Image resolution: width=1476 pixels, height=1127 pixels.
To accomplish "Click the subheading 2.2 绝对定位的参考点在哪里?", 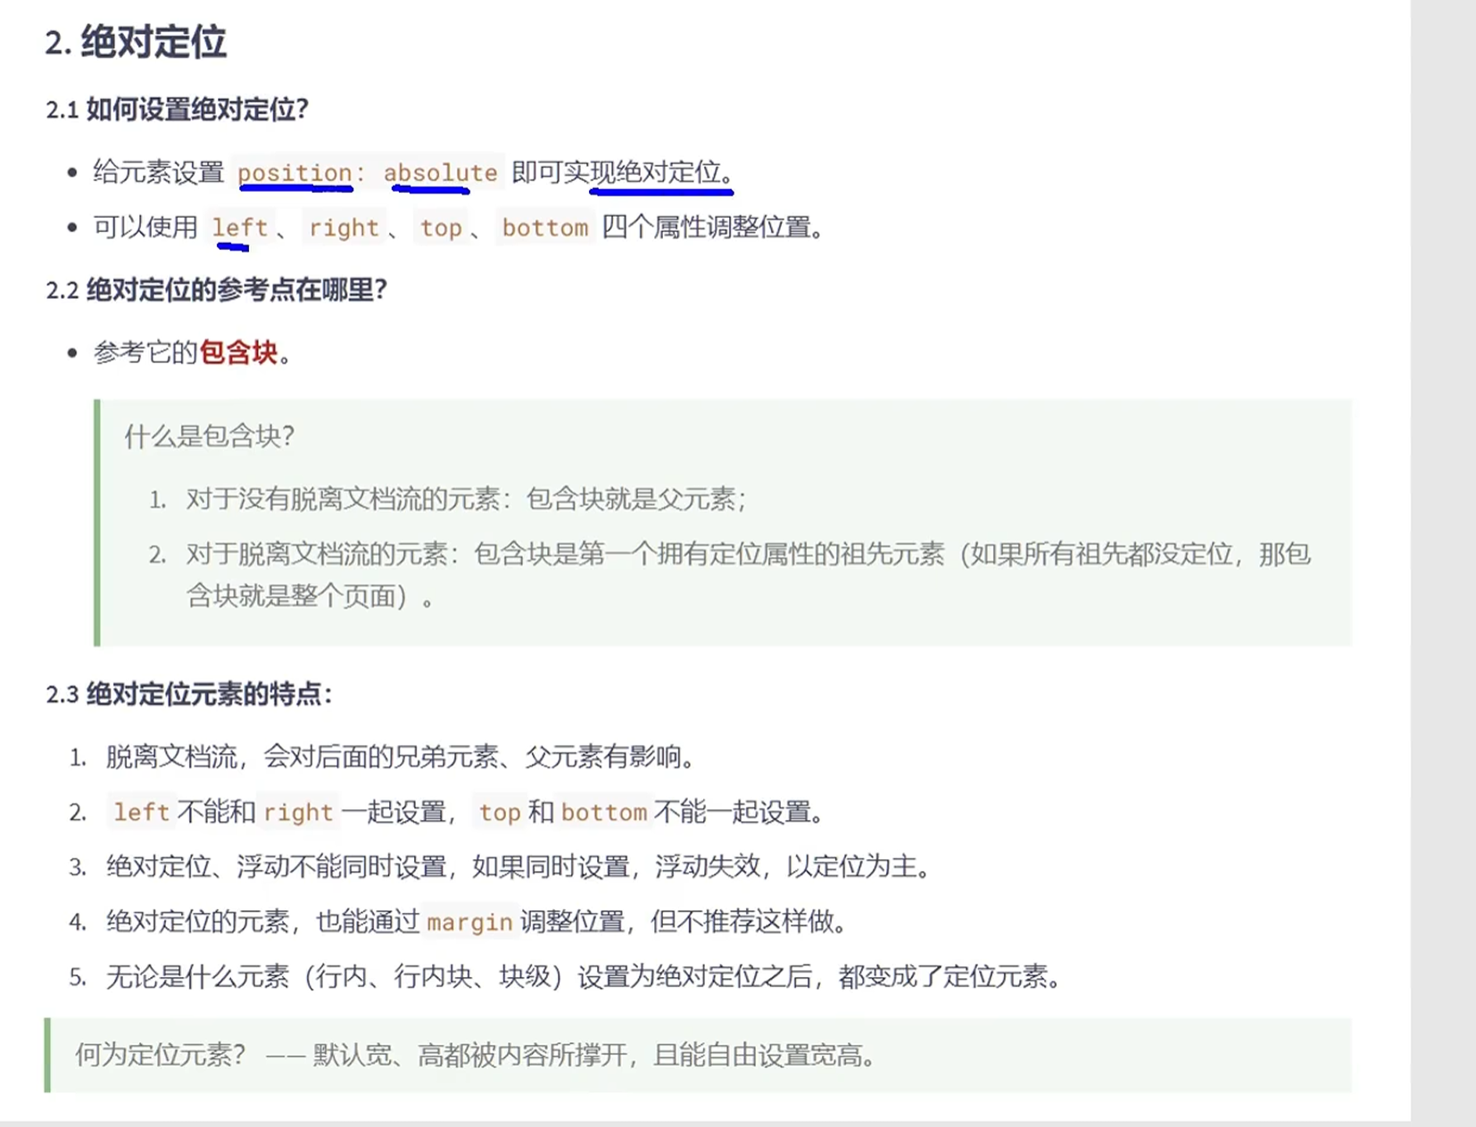I will (x=217, y=290).
